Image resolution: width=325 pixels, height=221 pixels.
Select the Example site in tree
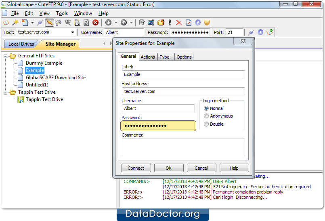35,70
